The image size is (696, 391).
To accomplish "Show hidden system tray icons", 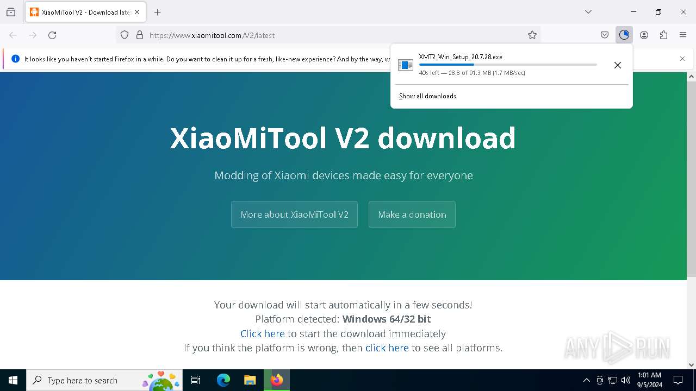I will click(586, 380).
